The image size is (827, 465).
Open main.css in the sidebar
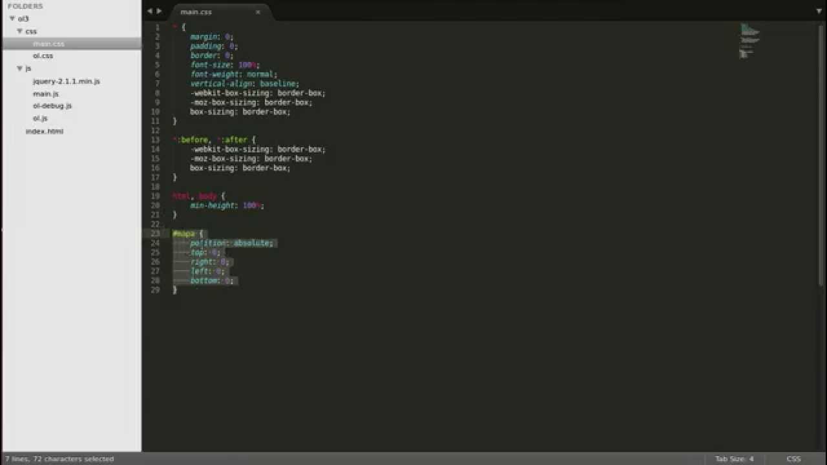[48, 43]
